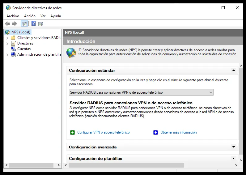Click the Forward arrow toolbar icon
Image resolution: width=246 pixels, height=175 pixels.
pos(15,24)
